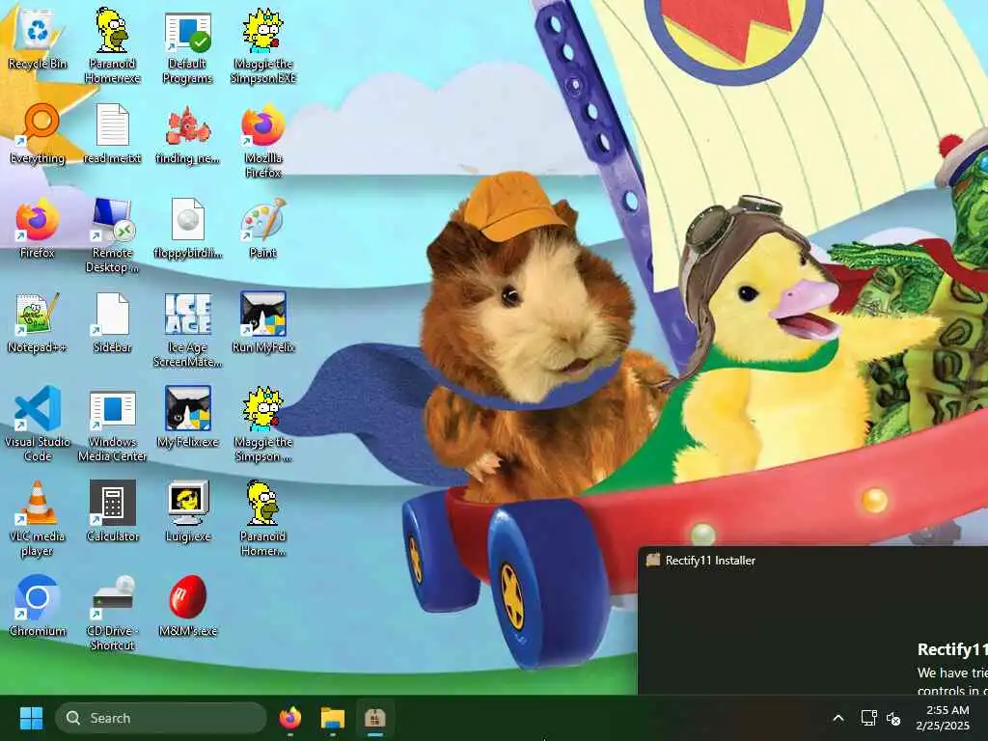988x741 pixels.
Task: Launch VLC media player shortcut
Action: pos(38,518)
